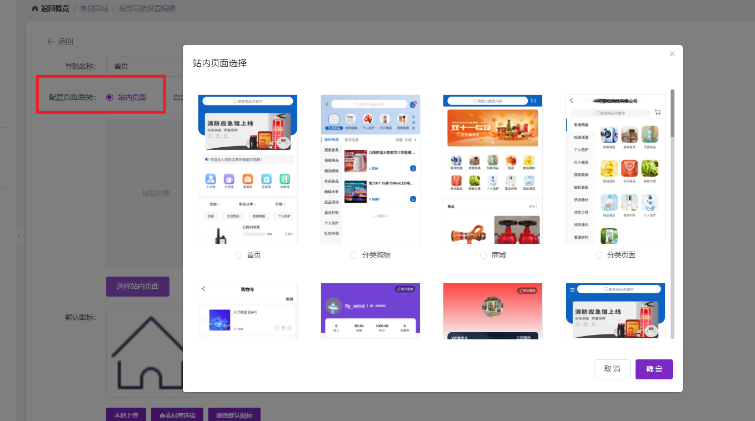Image resolution: width=755 pixels, height=421 pixels.
Task: Select the 分类页面 radio button
Action: 599,255
